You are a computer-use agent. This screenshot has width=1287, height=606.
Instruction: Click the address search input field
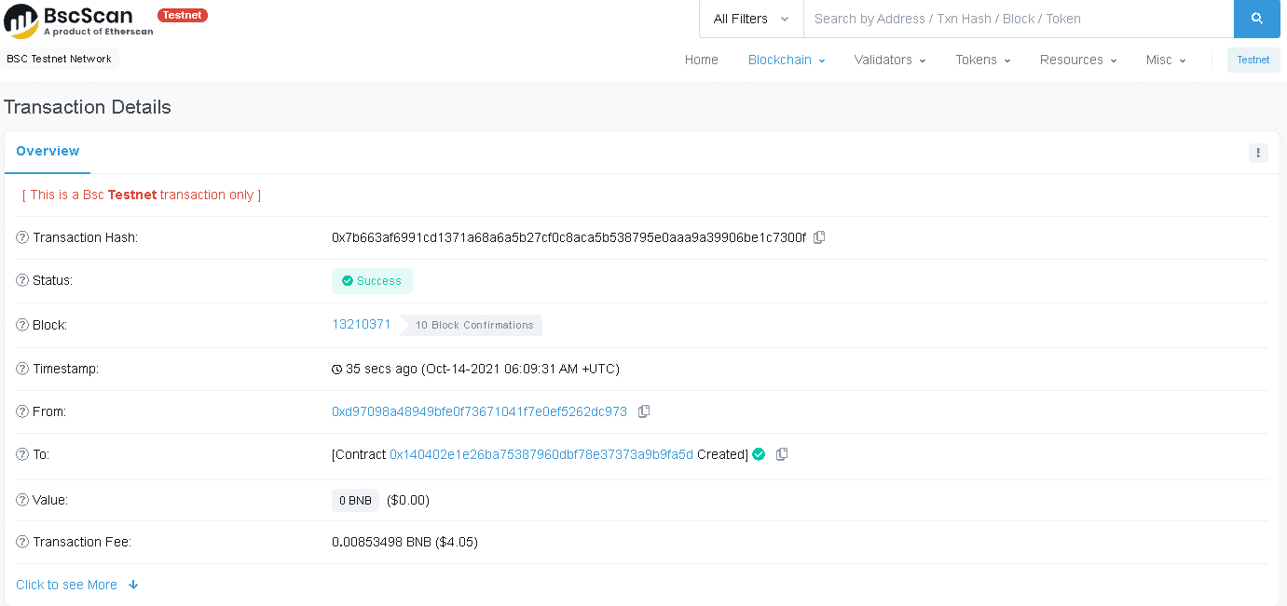(1018, 19)
